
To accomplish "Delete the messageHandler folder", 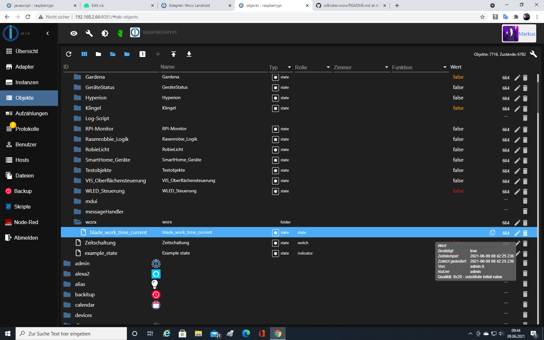I will coord(525,211).
